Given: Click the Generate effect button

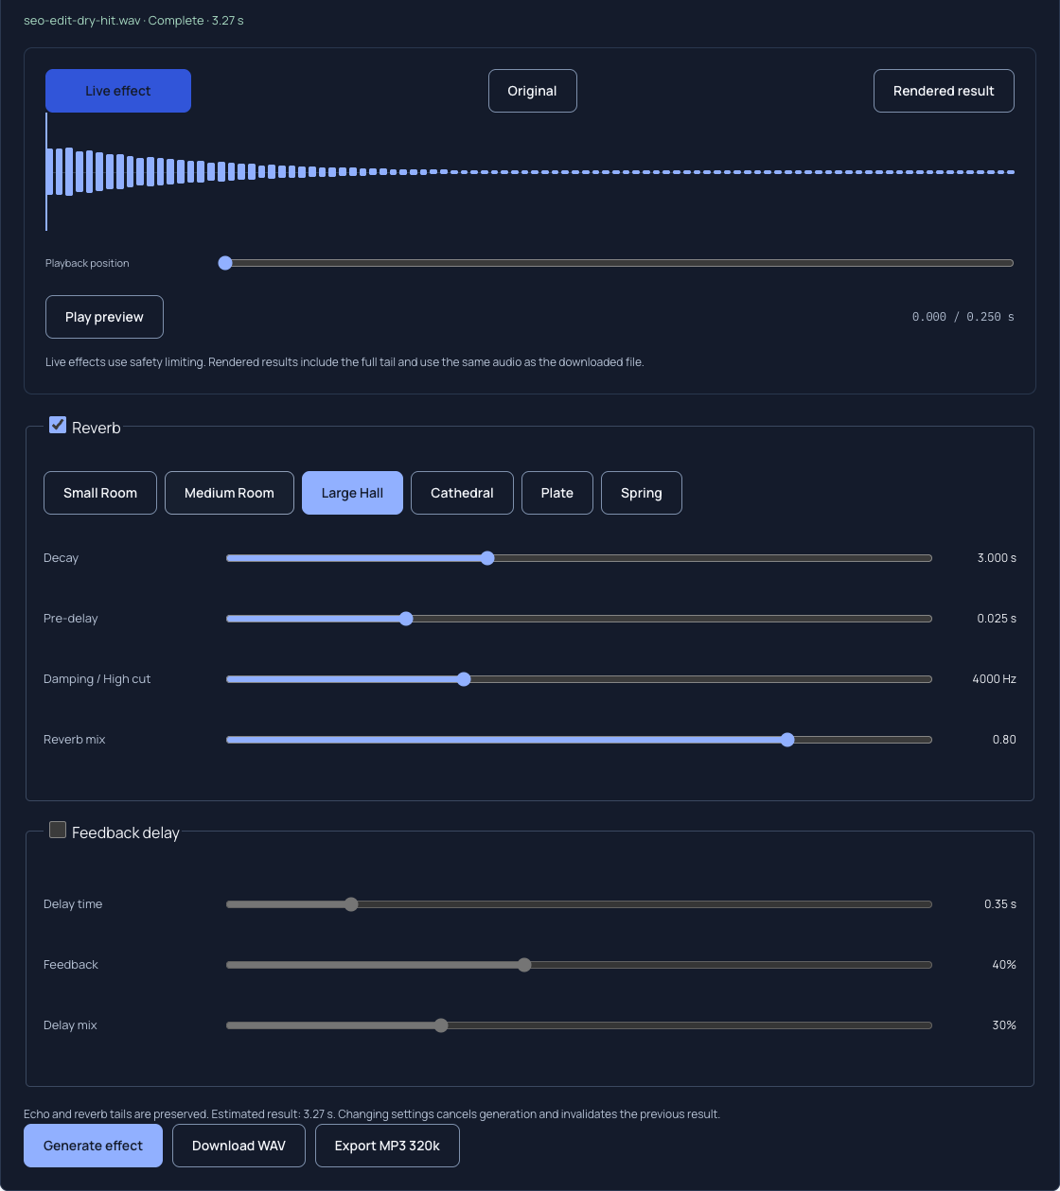Looking at the screenshot, I should click(93, 1146).
